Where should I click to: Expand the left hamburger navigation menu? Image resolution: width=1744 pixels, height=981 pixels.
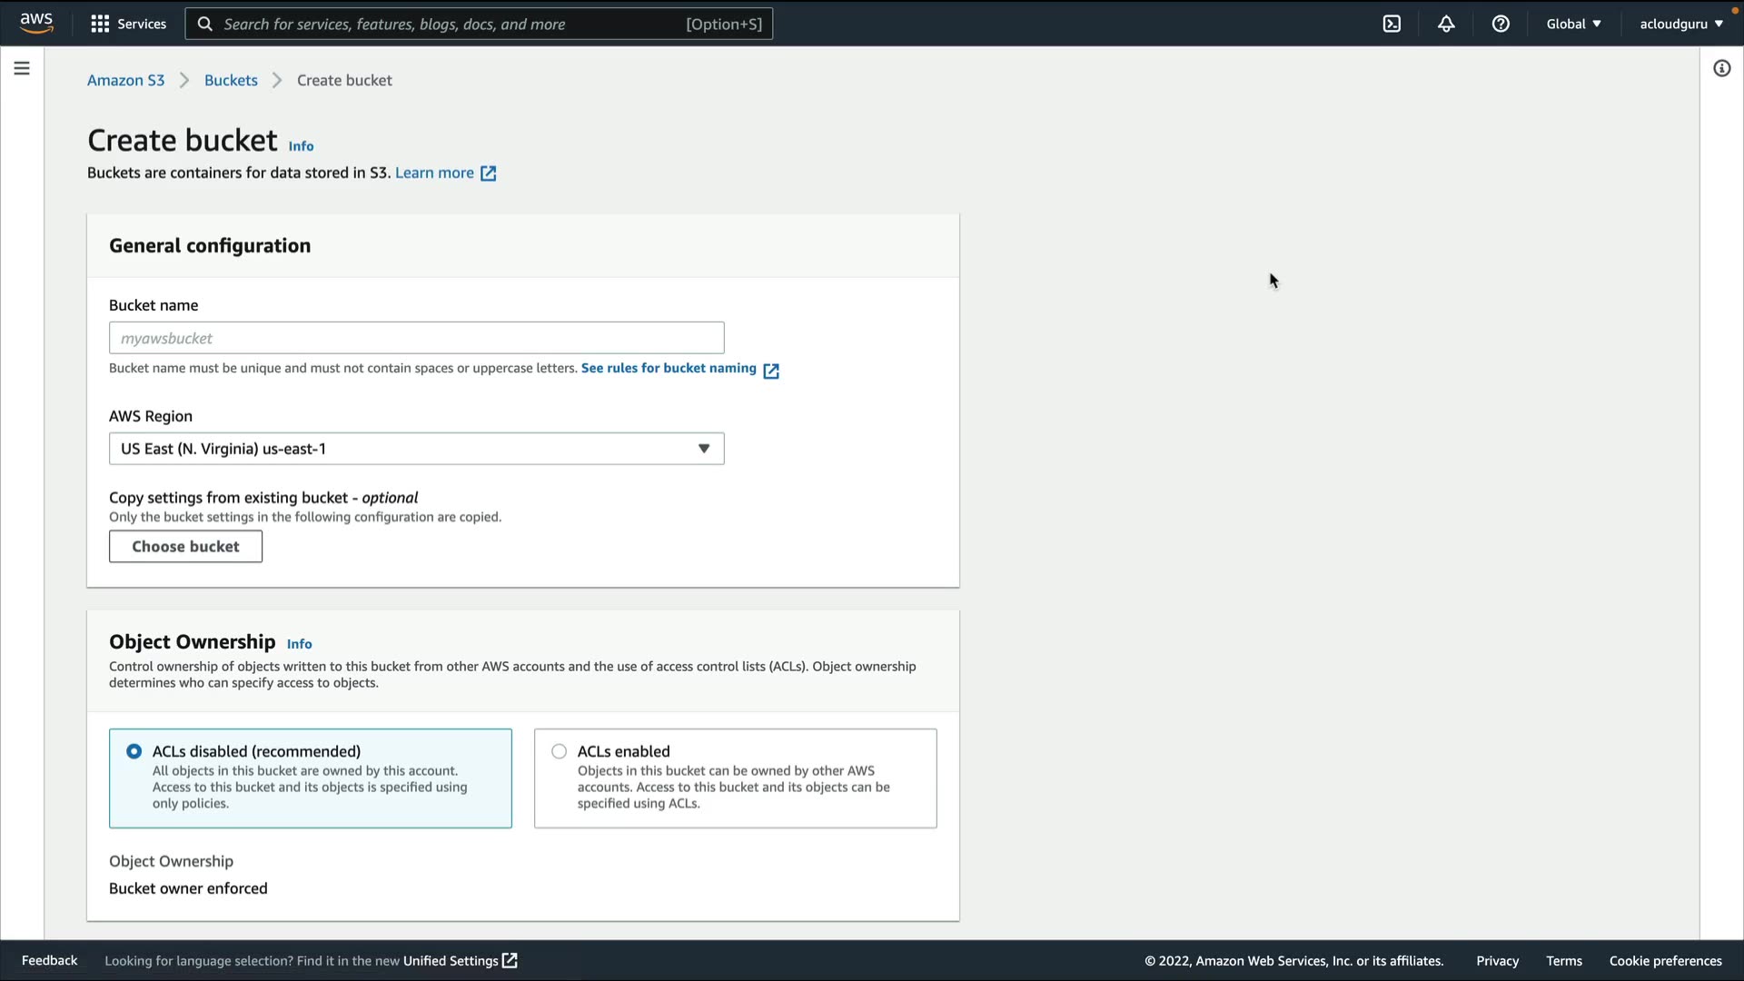coord(22,68)
